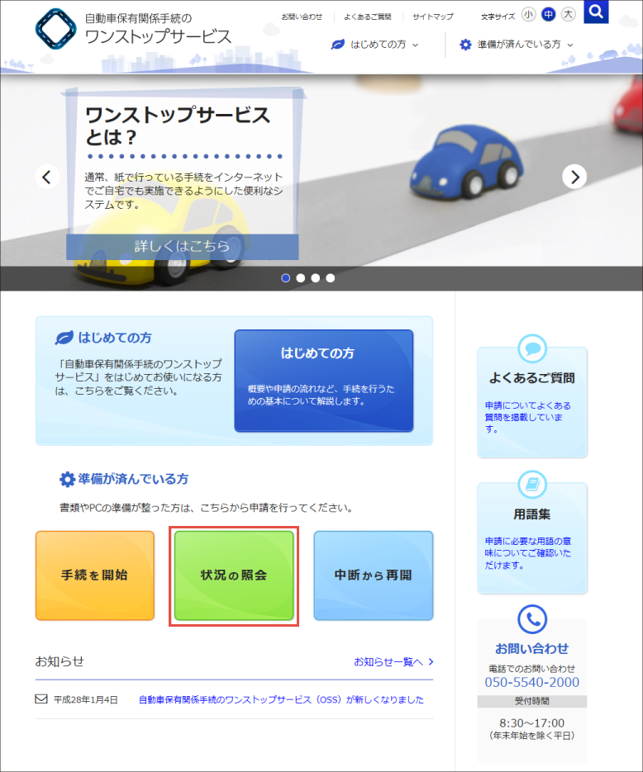
Task: Click the 8:30～17:00 reception hours text
Action: coord(532,723)
